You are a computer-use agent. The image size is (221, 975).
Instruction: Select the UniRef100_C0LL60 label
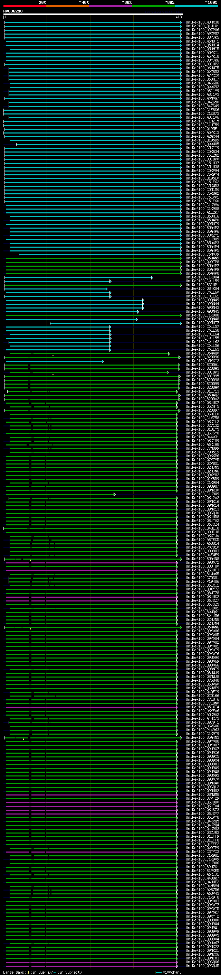point(202,292)
